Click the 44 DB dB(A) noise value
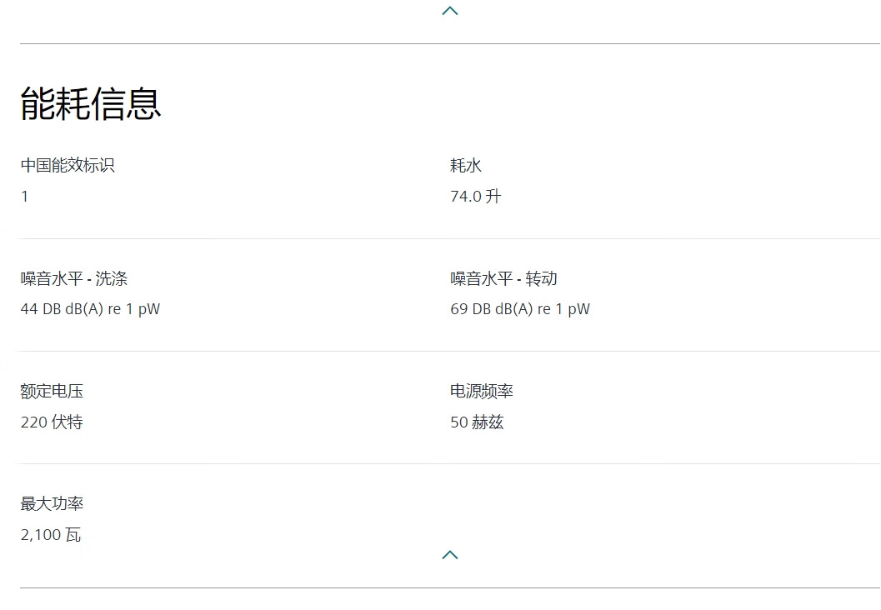This screenshot has height=610, width=881. coord(90,309)
